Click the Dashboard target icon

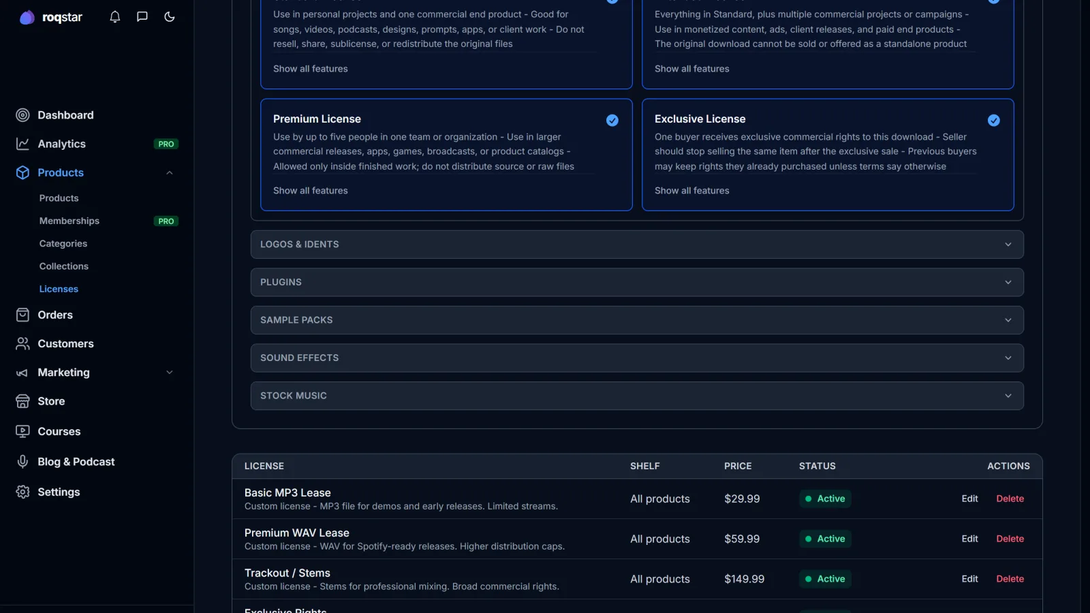[x=22, y=115]
